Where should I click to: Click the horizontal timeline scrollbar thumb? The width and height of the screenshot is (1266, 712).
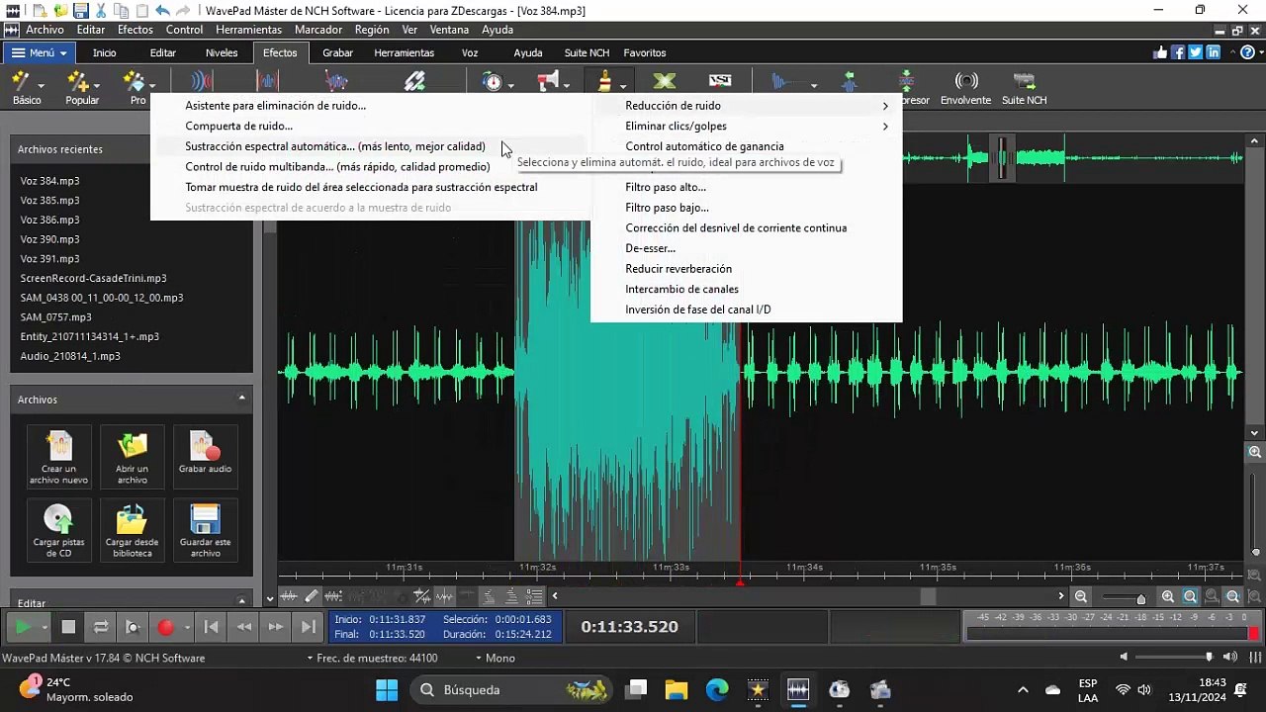coord(928,596)
